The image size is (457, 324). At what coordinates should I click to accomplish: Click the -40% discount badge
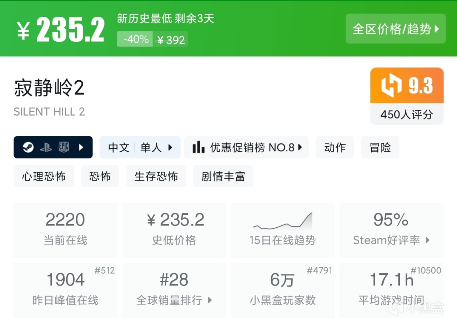click(135, 39)
